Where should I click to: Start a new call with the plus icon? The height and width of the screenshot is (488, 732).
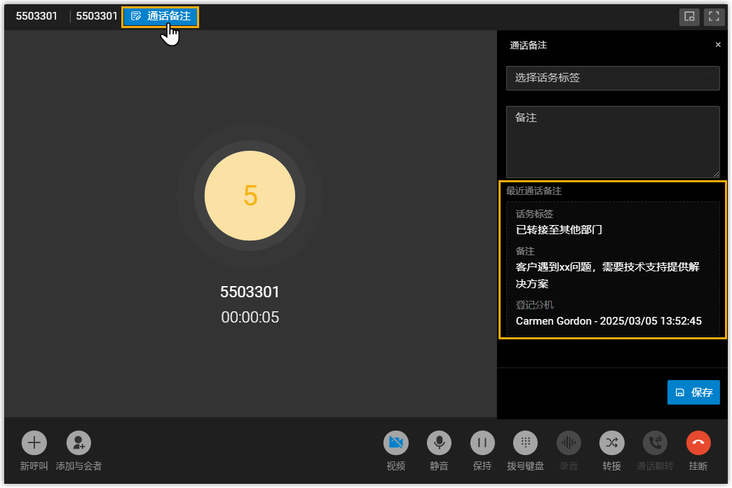(x=34, y=443)
